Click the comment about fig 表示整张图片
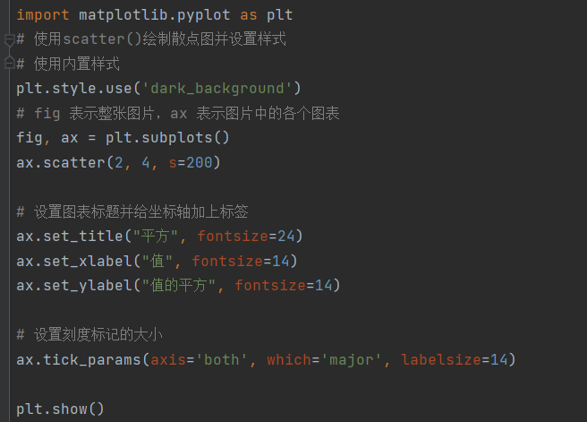The width and height of the screenshot is (587, 422). 178,113
